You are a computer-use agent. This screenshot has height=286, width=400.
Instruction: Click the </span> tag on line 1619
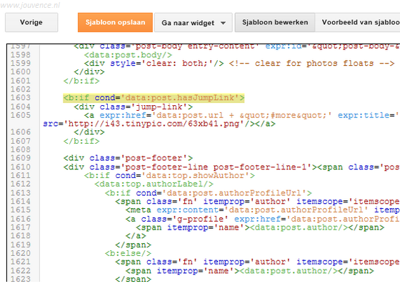point(133,245)
